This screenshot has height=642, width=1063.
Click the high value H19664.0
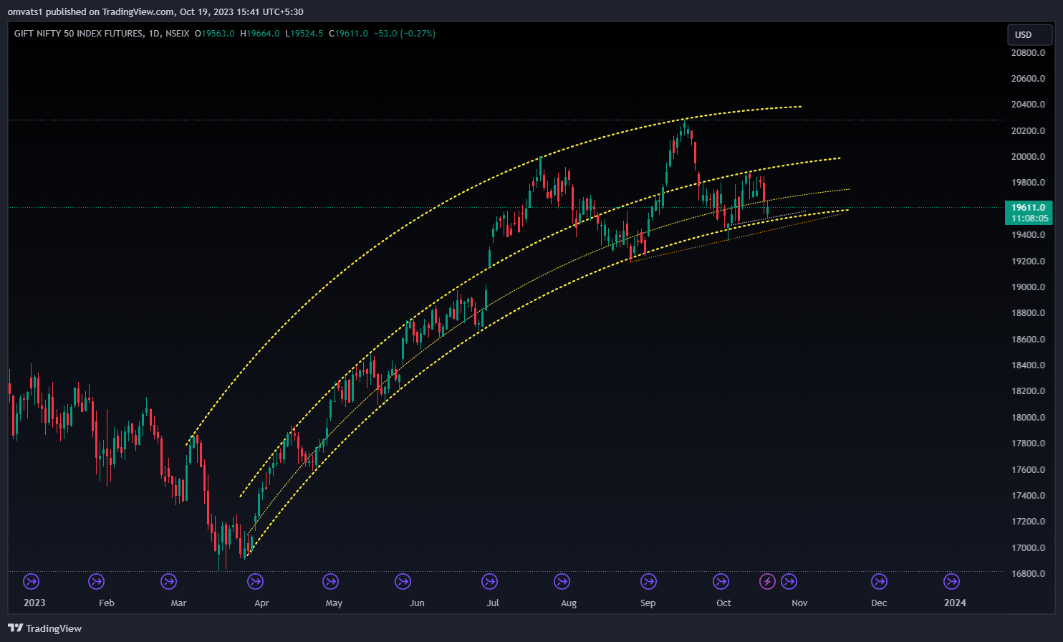click(x=259, y=34)
